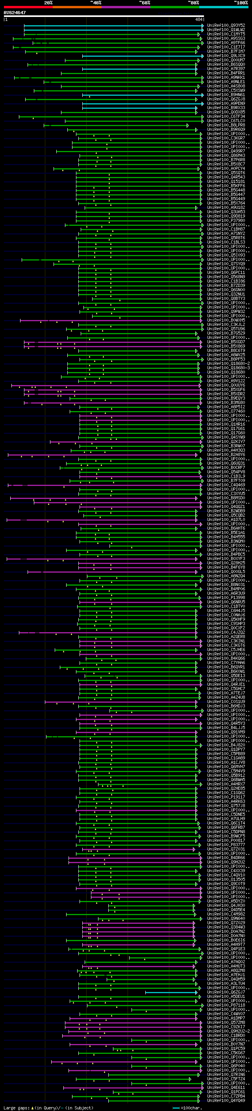Click UniRef100_B9RX33 text
The image size is (252, 1111).
pyautogui.click(x=226, y=108)
